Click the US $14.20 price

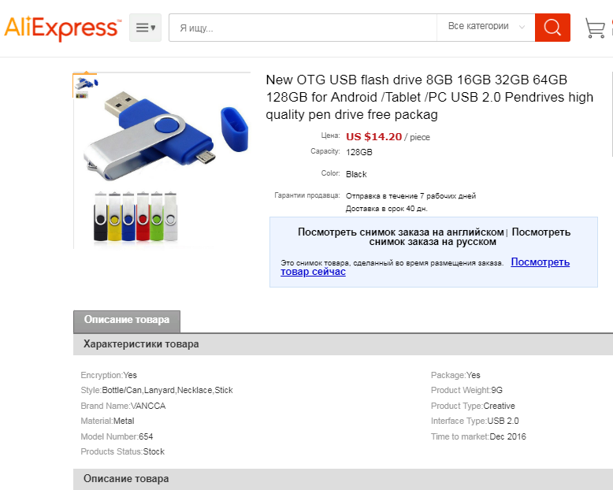[373, 137]
